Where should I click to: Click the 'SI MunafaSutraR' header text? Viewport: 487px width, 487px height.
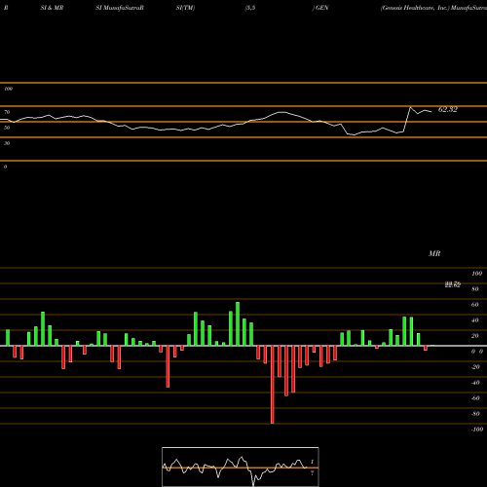120,8
